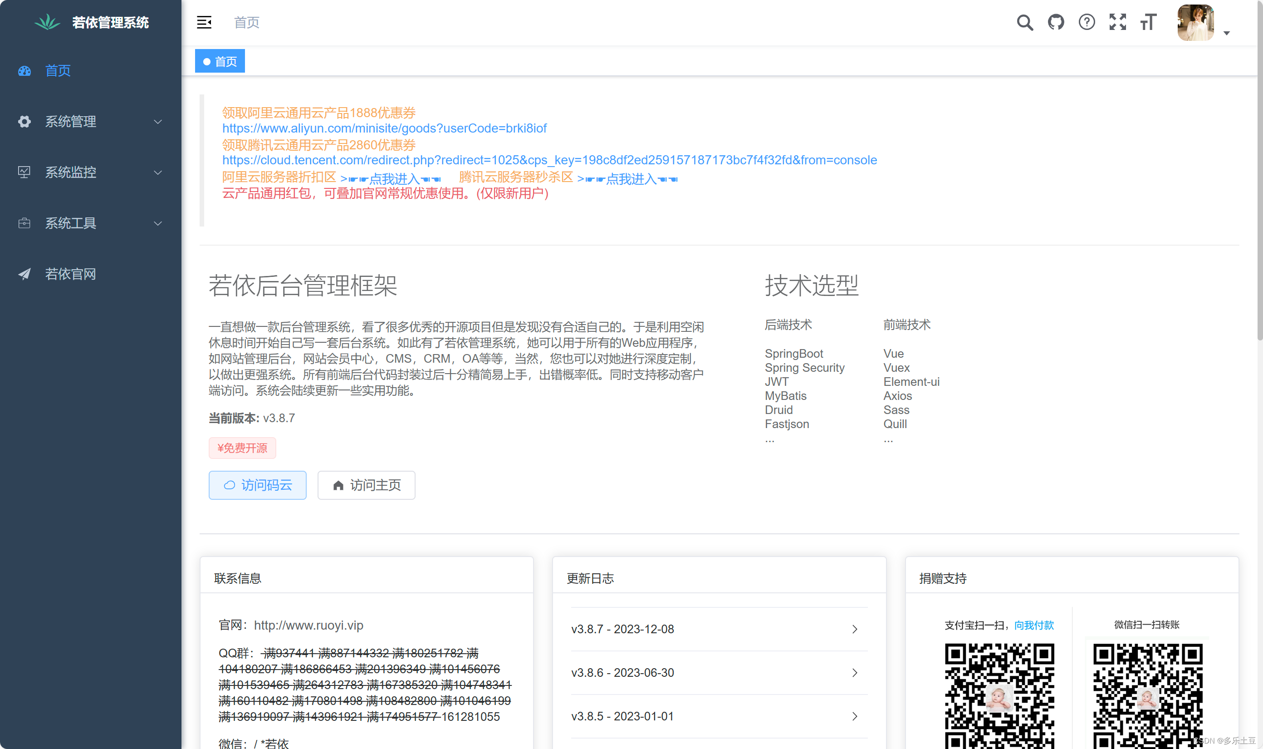Click the search magnifier icon in header
Viewport: 1263px width, 749px height.
tap(1024, 23)
